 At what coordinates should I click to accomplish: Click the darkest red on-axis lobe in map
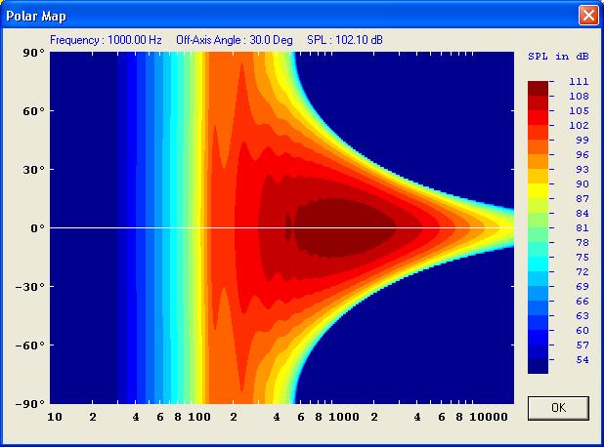click(x=345, y=227)
